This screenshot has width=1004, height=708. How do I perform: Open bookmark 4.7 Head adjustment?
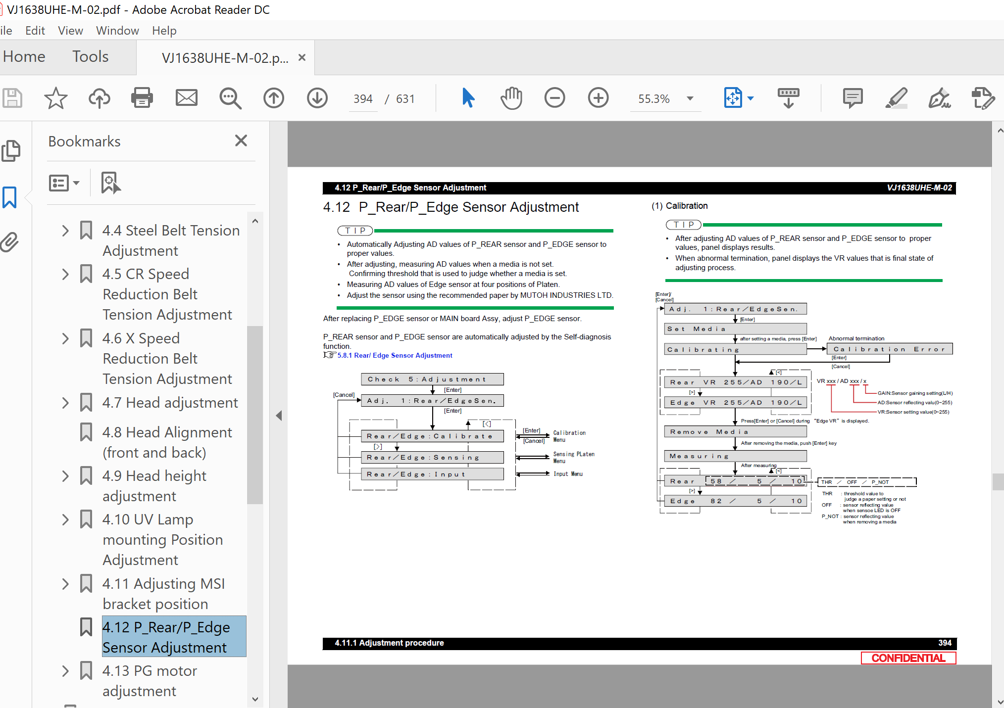coord(170,403)
